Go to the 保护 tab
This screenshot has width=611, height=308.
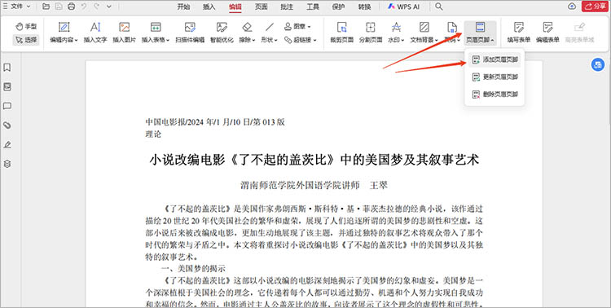pos(338,7)
